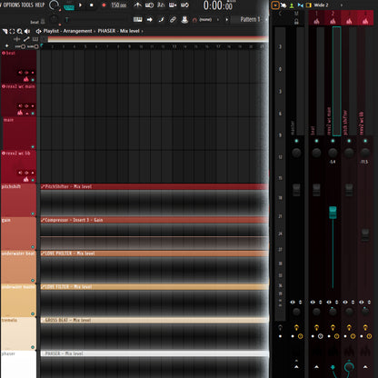The width and height of the screenshot is (378, 378).
Task: Click the Stop button in transport
Action: point(92,5)
